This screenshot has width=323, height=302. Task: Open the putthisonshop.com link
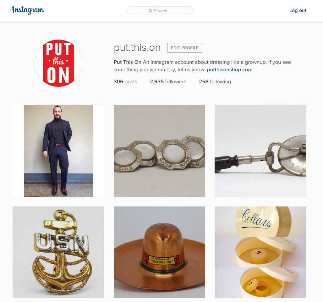tap(229, 70)
